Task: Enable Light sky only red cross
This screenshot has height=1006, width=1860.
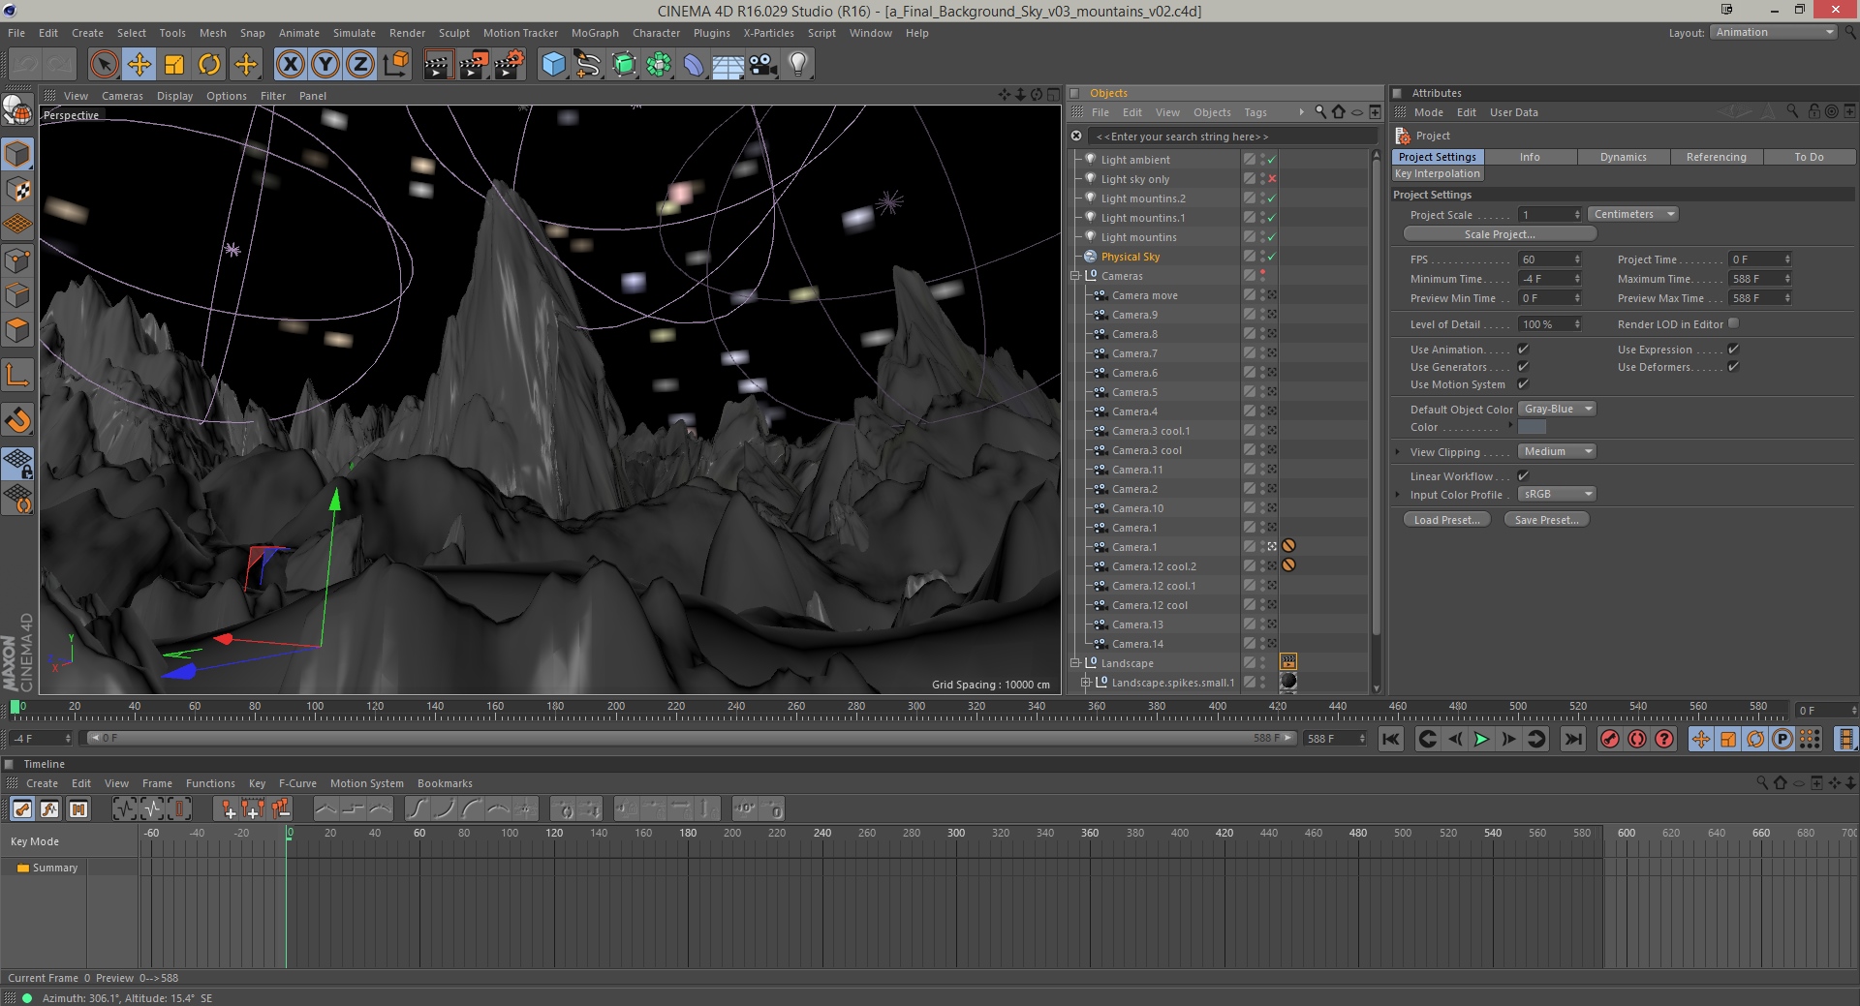Action: point(1272,179)
